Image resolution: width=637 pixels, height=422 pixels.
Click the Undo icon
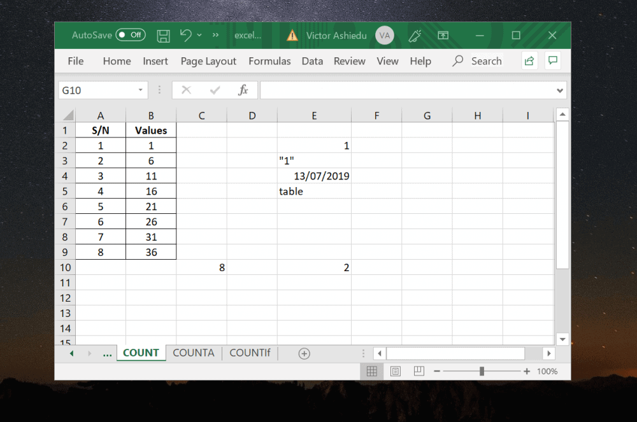click(x=185, y=36)
